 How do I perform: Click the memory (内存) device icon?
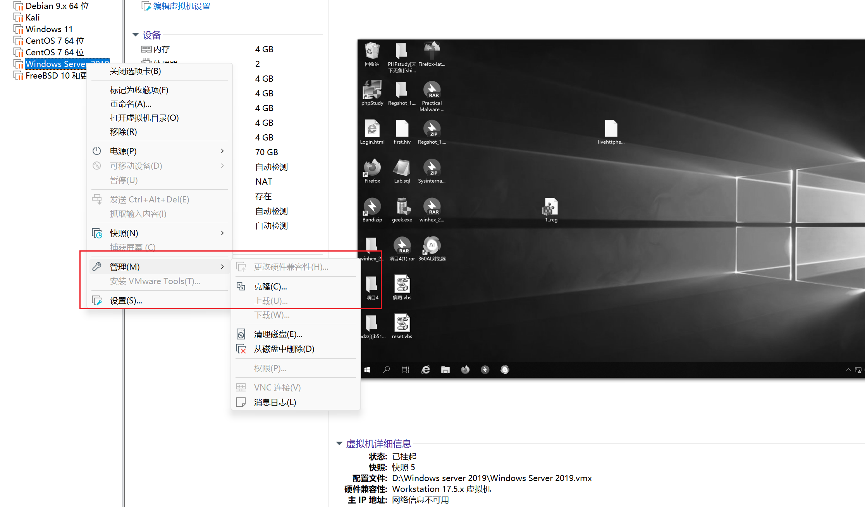tap(146, 49)
